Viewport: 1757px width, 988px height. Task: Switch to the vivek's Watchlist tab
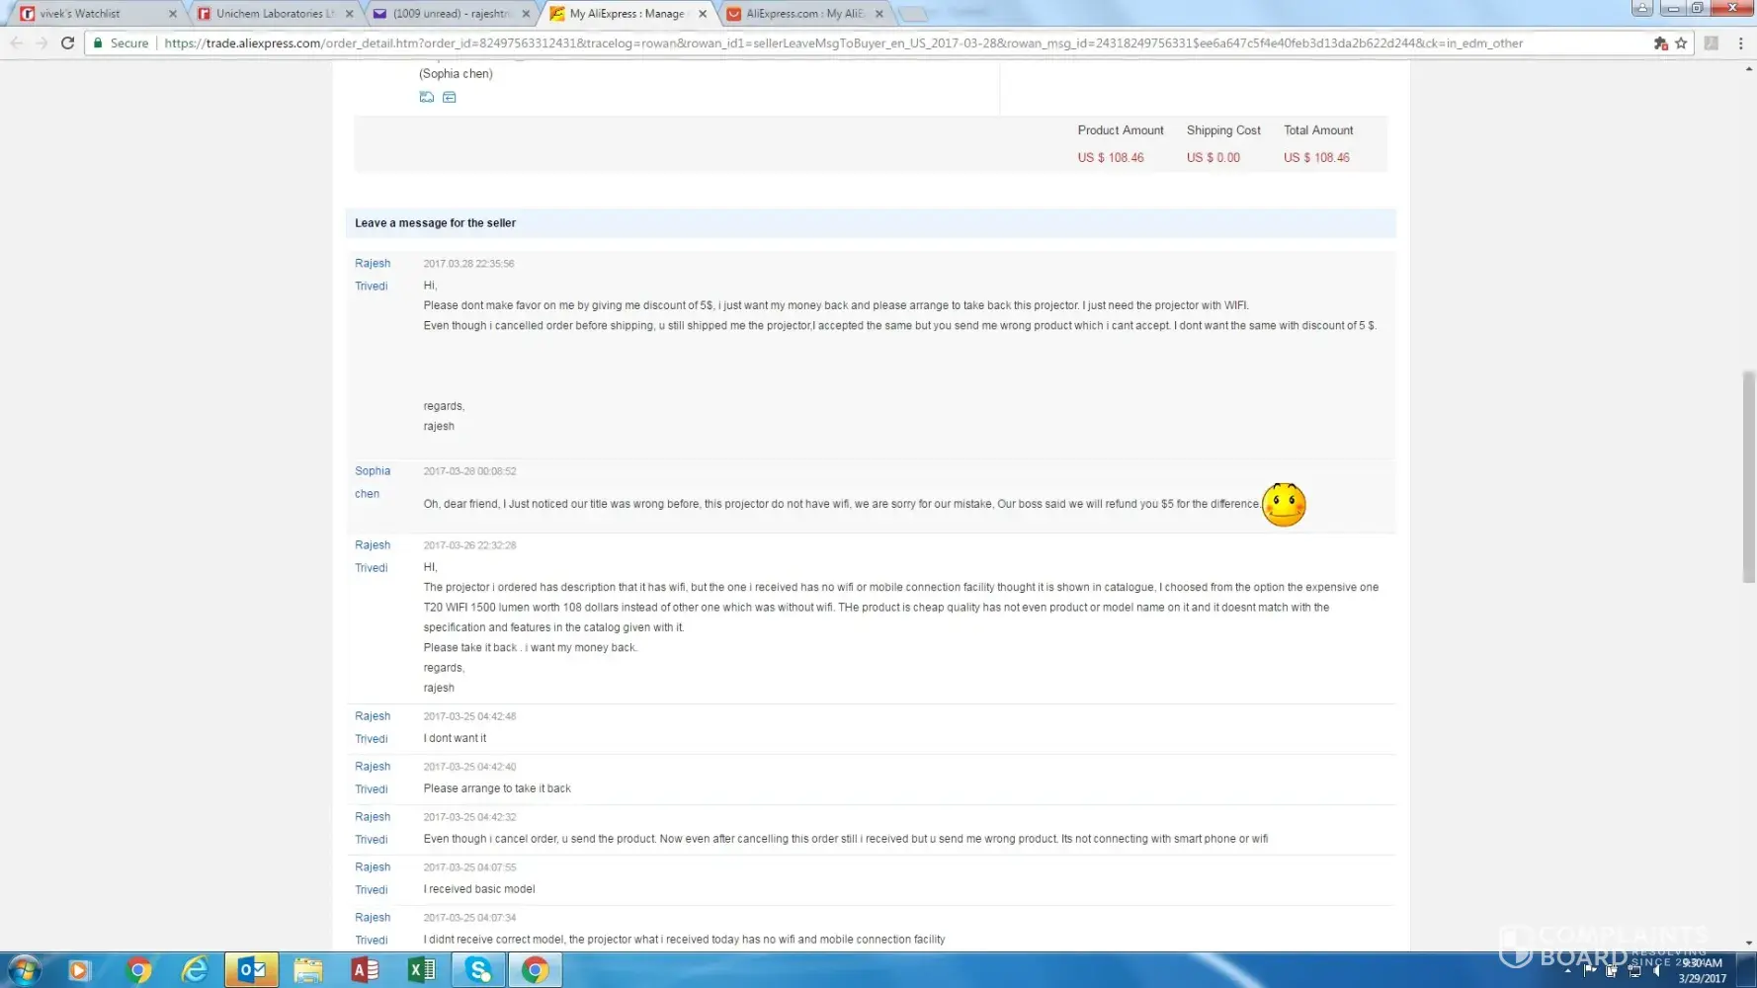pos(94,14)
